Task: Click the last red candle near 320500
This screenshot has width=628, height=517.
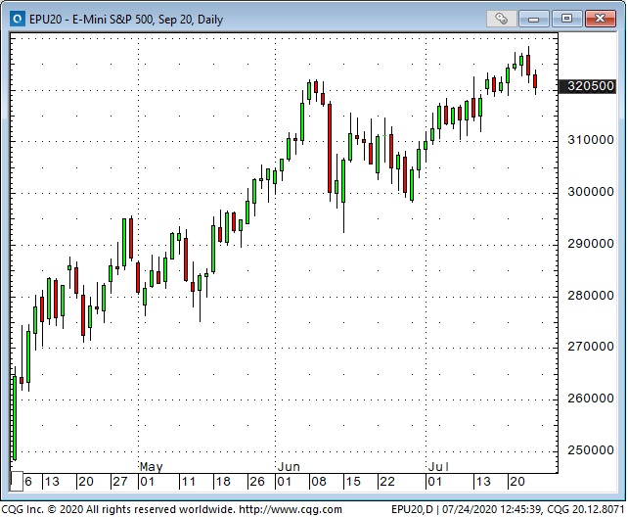Action: [535, 81]
